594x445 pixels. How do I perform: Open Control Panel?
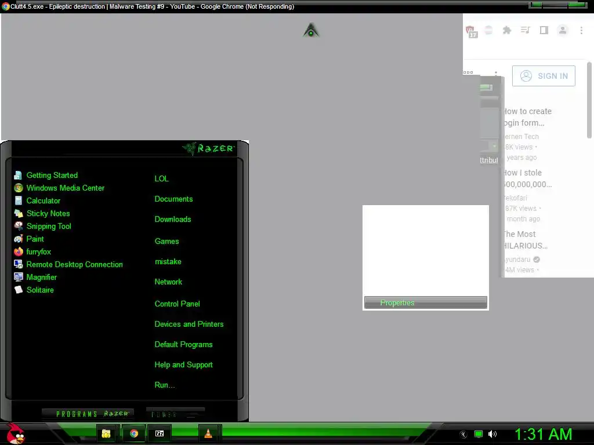click(x=177, y=304)
